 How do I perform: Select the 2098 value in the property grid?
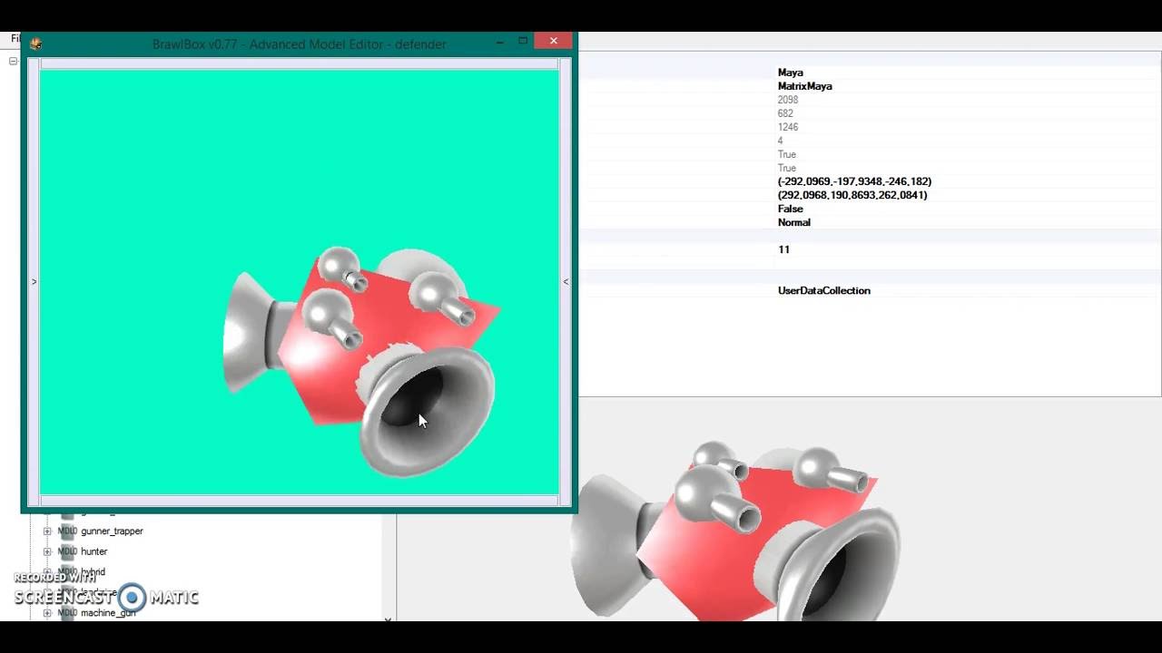[788, 100]
